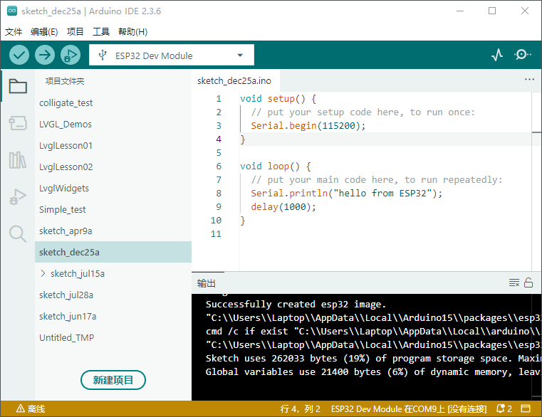Open the Library Manager sidebar panel
Screen dimensions: 542x417
[18, 160]
